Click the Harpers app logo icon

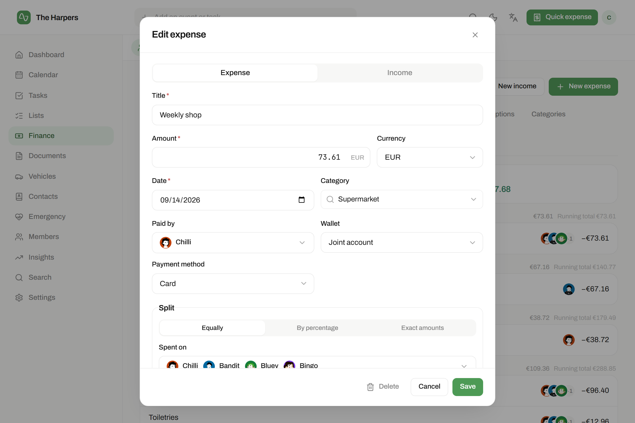point(24,17)
